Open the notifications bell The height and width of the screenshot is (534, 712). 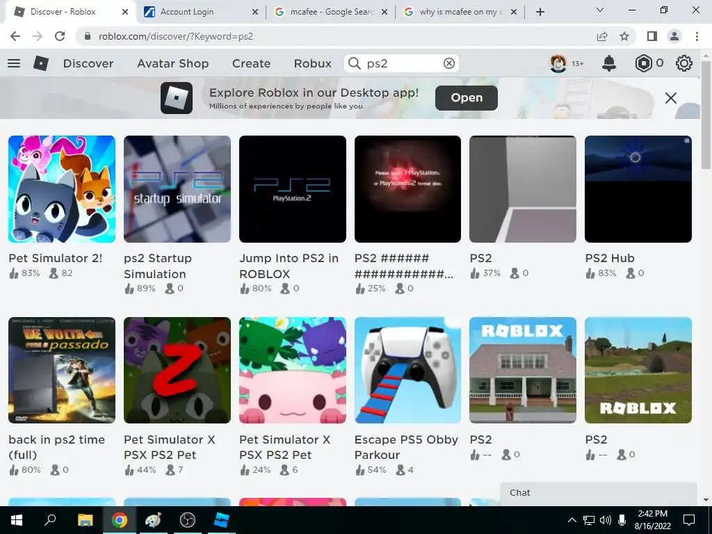tap(609, 63)
